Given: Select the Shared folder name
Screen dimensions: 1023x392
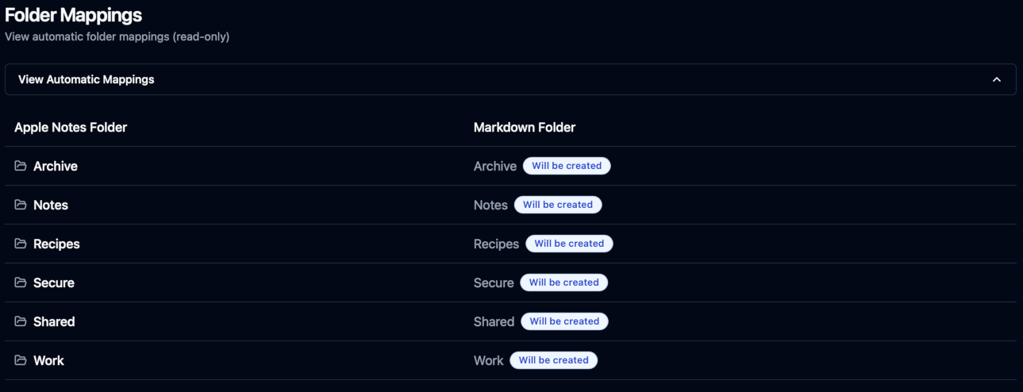Looking at the screenshot, I should [54, 321].
